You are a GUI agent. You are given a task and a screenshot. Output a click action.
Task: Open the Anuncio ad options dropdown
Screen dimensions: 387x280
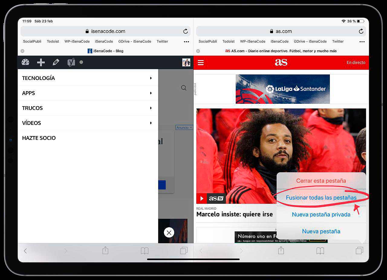click(x=184, y=128)
